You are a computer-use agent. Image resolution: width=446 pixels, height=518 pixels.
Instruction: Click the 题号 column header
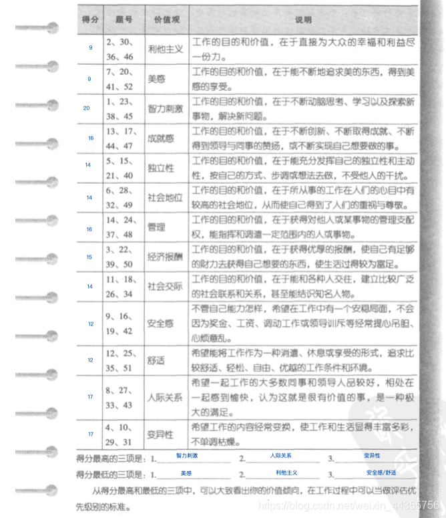coord(124,20)
